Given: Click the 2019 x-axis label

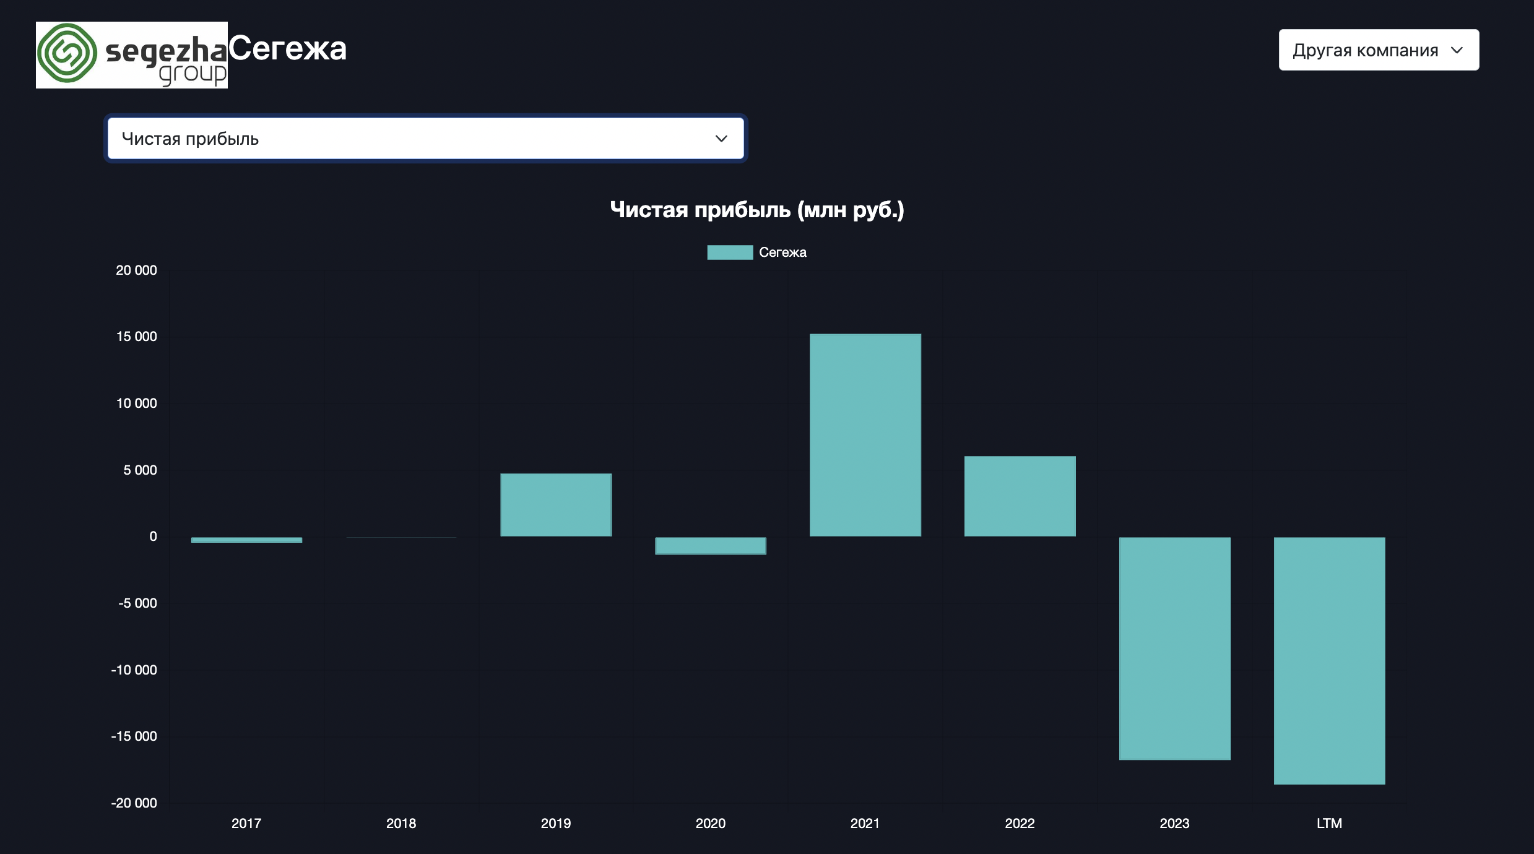Looking at the screenshot, I should pyautogui.click(x=556, y=824).
